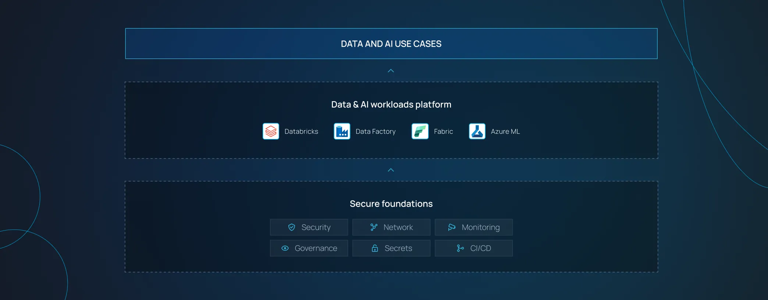768x300 pixels.
Task: Click the Data & AI workloads platform heading
Action: pyautogui.click(x=391, y=105)
